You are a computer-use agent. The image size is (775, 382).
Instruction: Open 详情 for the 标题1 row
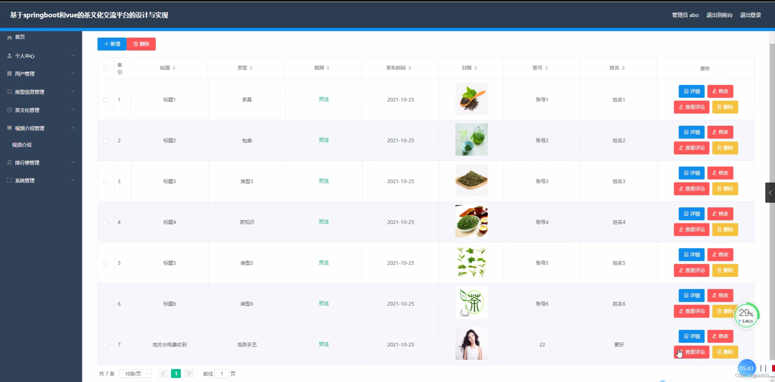(x=691, y=91)
